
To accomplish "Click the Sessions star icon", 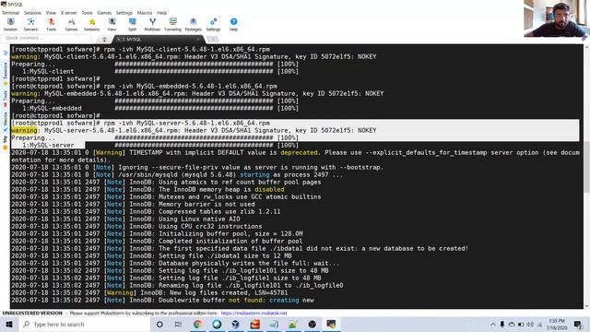I will [x=91, y=25].
